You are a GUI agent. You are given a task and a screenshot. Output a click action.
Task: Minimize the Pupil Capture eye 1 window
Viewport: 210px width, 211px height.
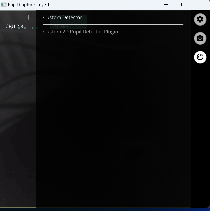(166, 5)
